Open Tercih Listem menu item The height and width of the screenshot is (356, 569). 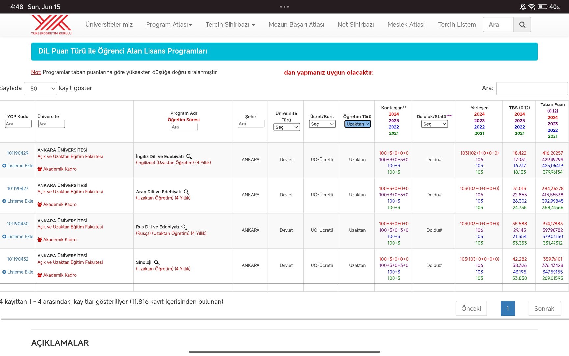pos(457,24)
